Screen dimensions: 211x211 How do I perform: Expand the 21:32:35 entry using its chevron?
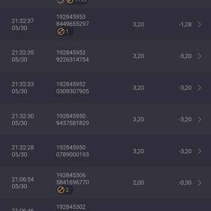(199, 56)
